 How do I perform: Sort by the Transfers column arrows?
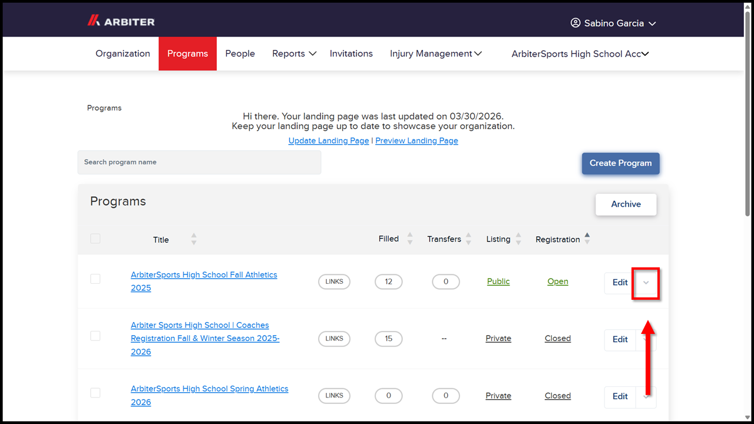click(468, 238)
